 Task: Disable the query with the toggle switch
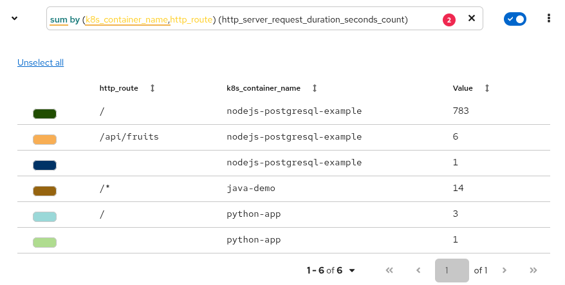[515, 19]
